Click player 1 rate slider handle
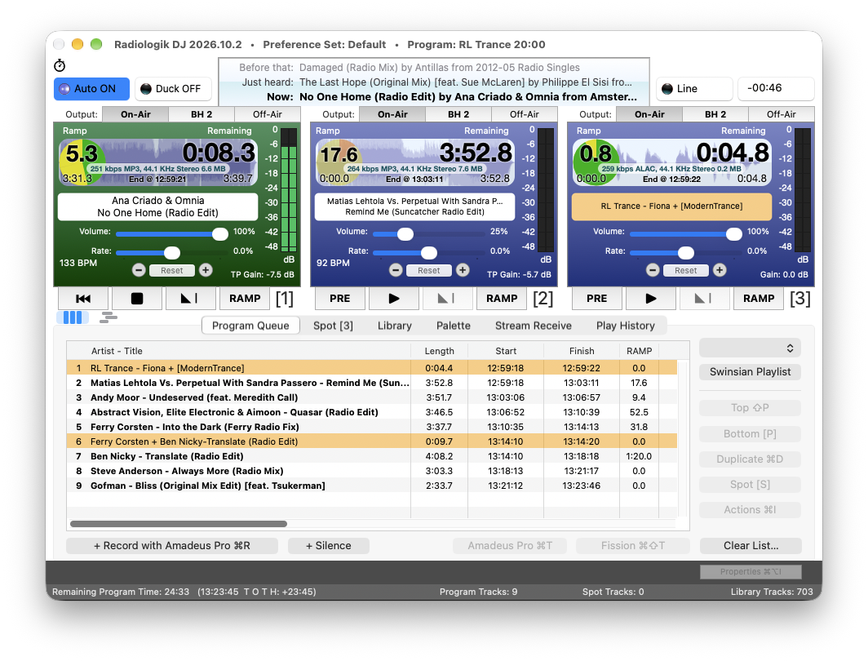Viewport: 868px width, 661px height. click(172, 253)
